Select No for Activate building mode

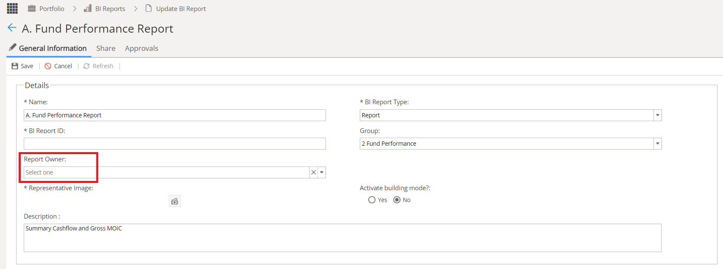(397, 200)
